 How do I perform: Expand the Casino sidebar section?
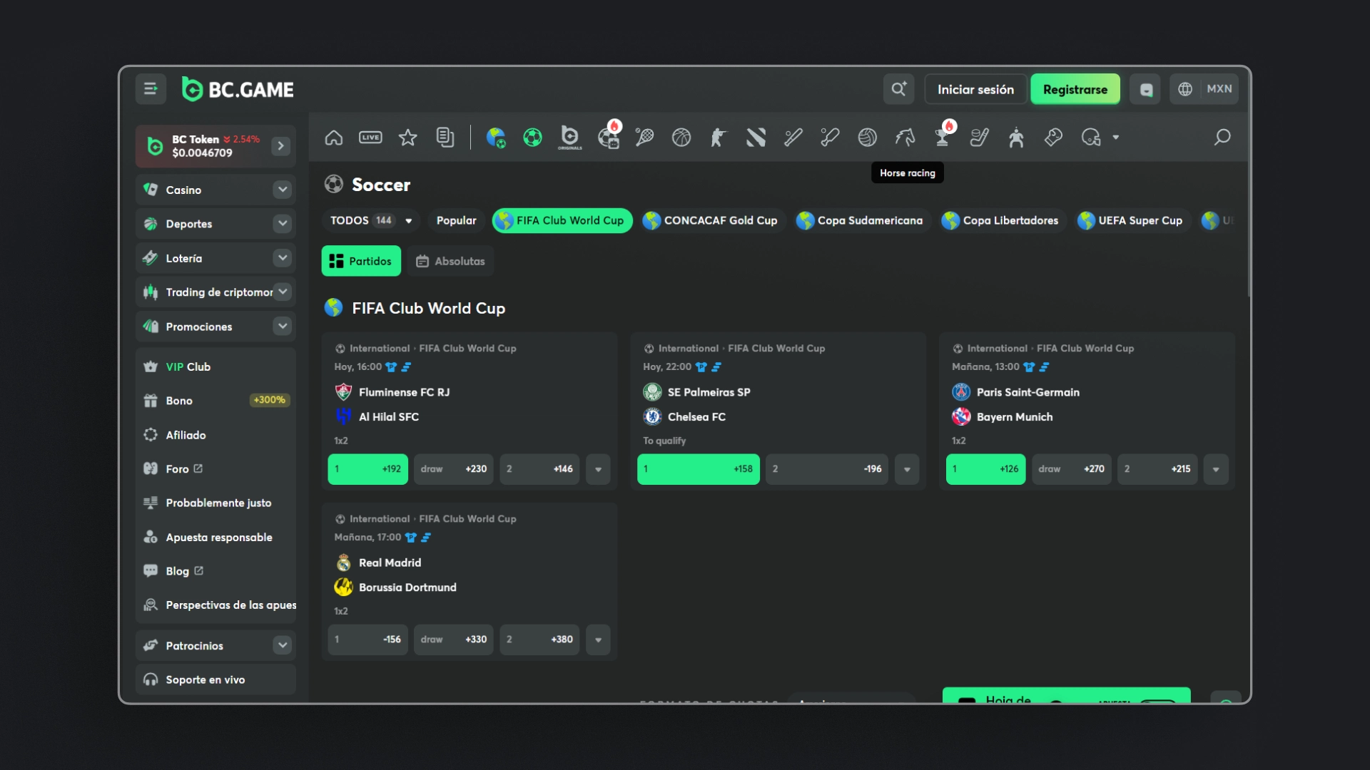coord(283,190)
